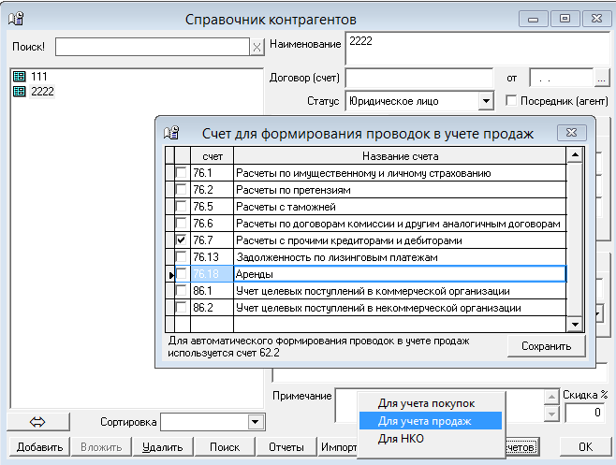The image size is (616, 465).
Task: Click the Отчеты button
Action: point(286,447)
